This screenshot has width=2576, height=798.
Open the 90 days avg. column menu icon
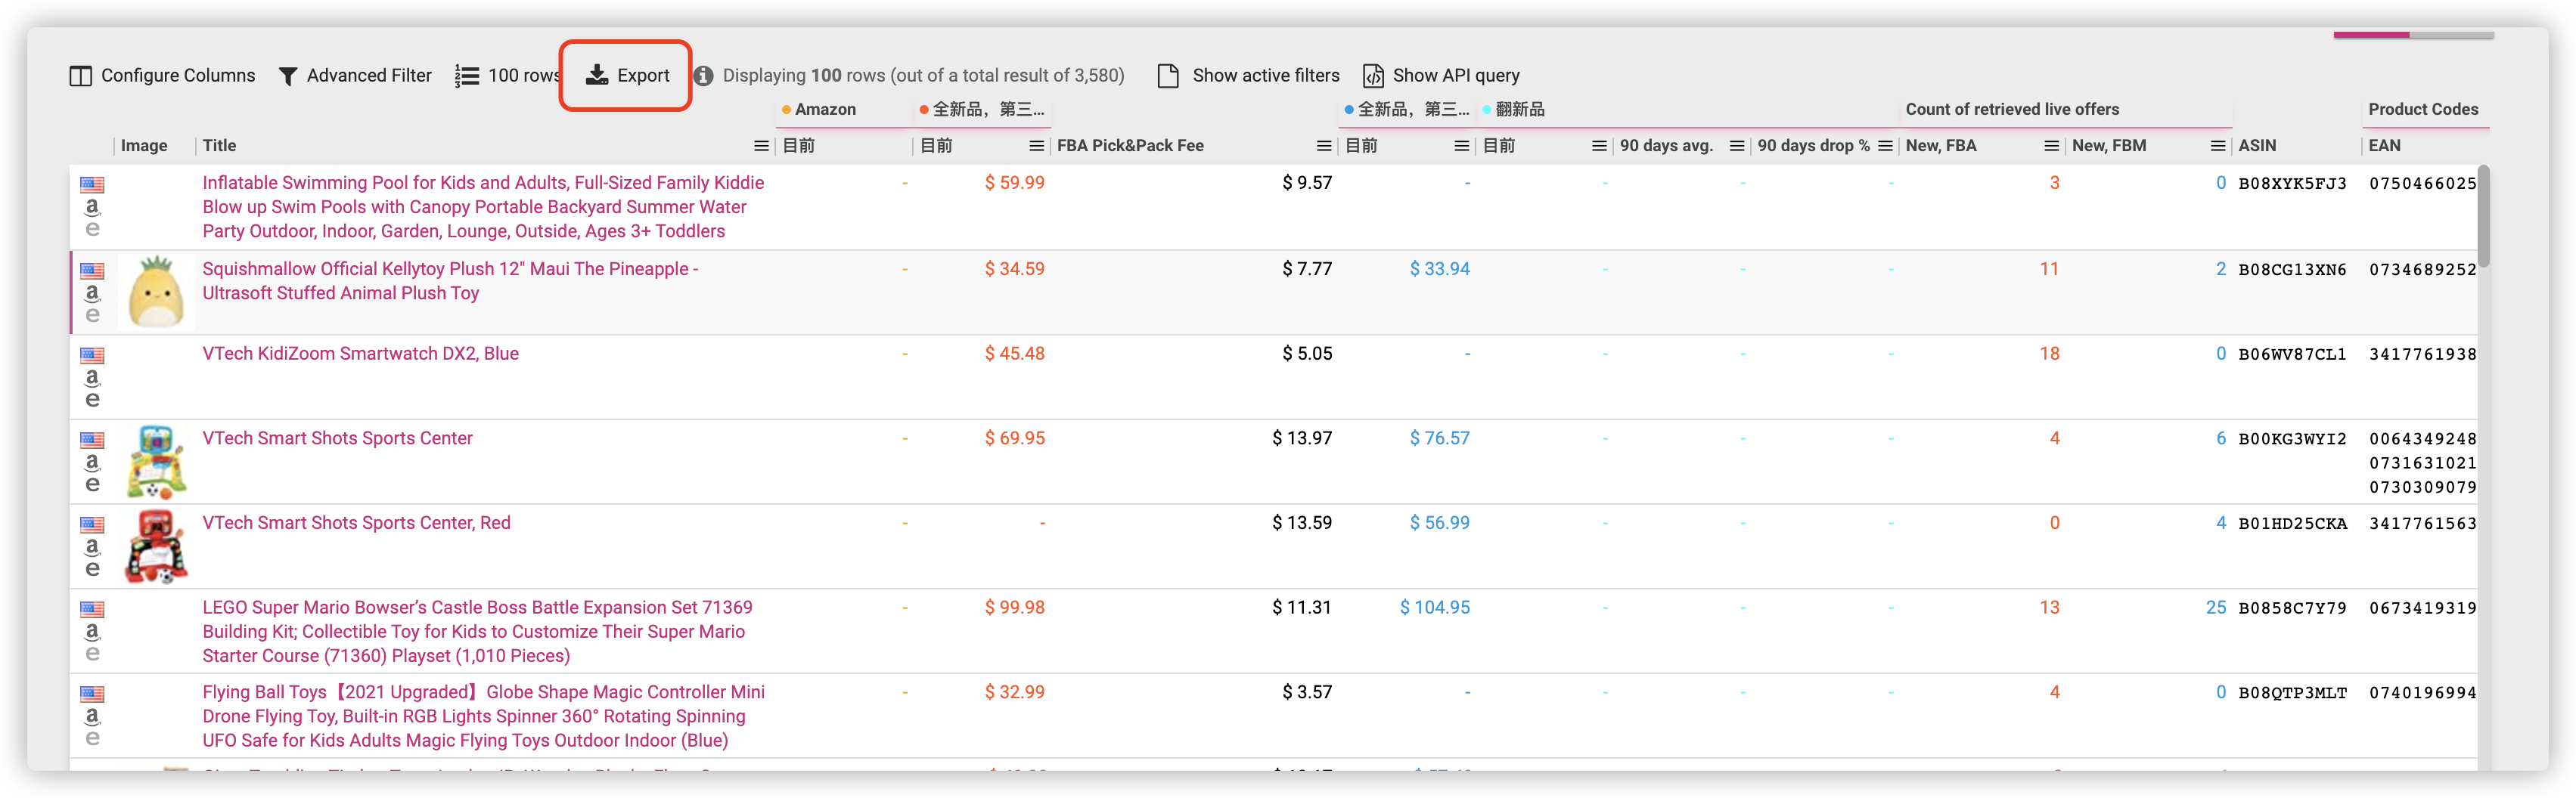[1737, 146]
